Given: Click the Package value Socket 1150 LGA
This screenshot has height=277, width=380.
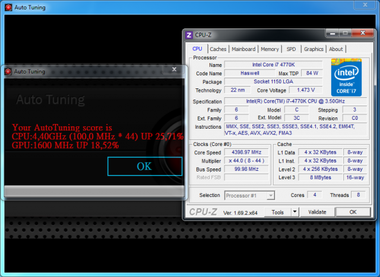Looking at the screenshot, I should click(274, 82).
